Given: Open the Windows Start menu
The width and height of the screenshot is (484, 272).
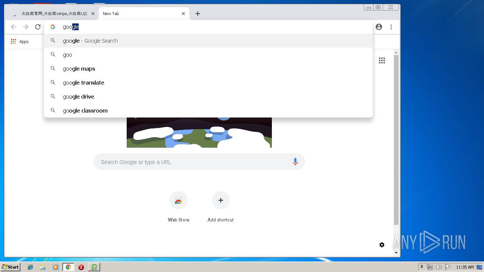Looking at the screenshot, I should tap(10, 267).
